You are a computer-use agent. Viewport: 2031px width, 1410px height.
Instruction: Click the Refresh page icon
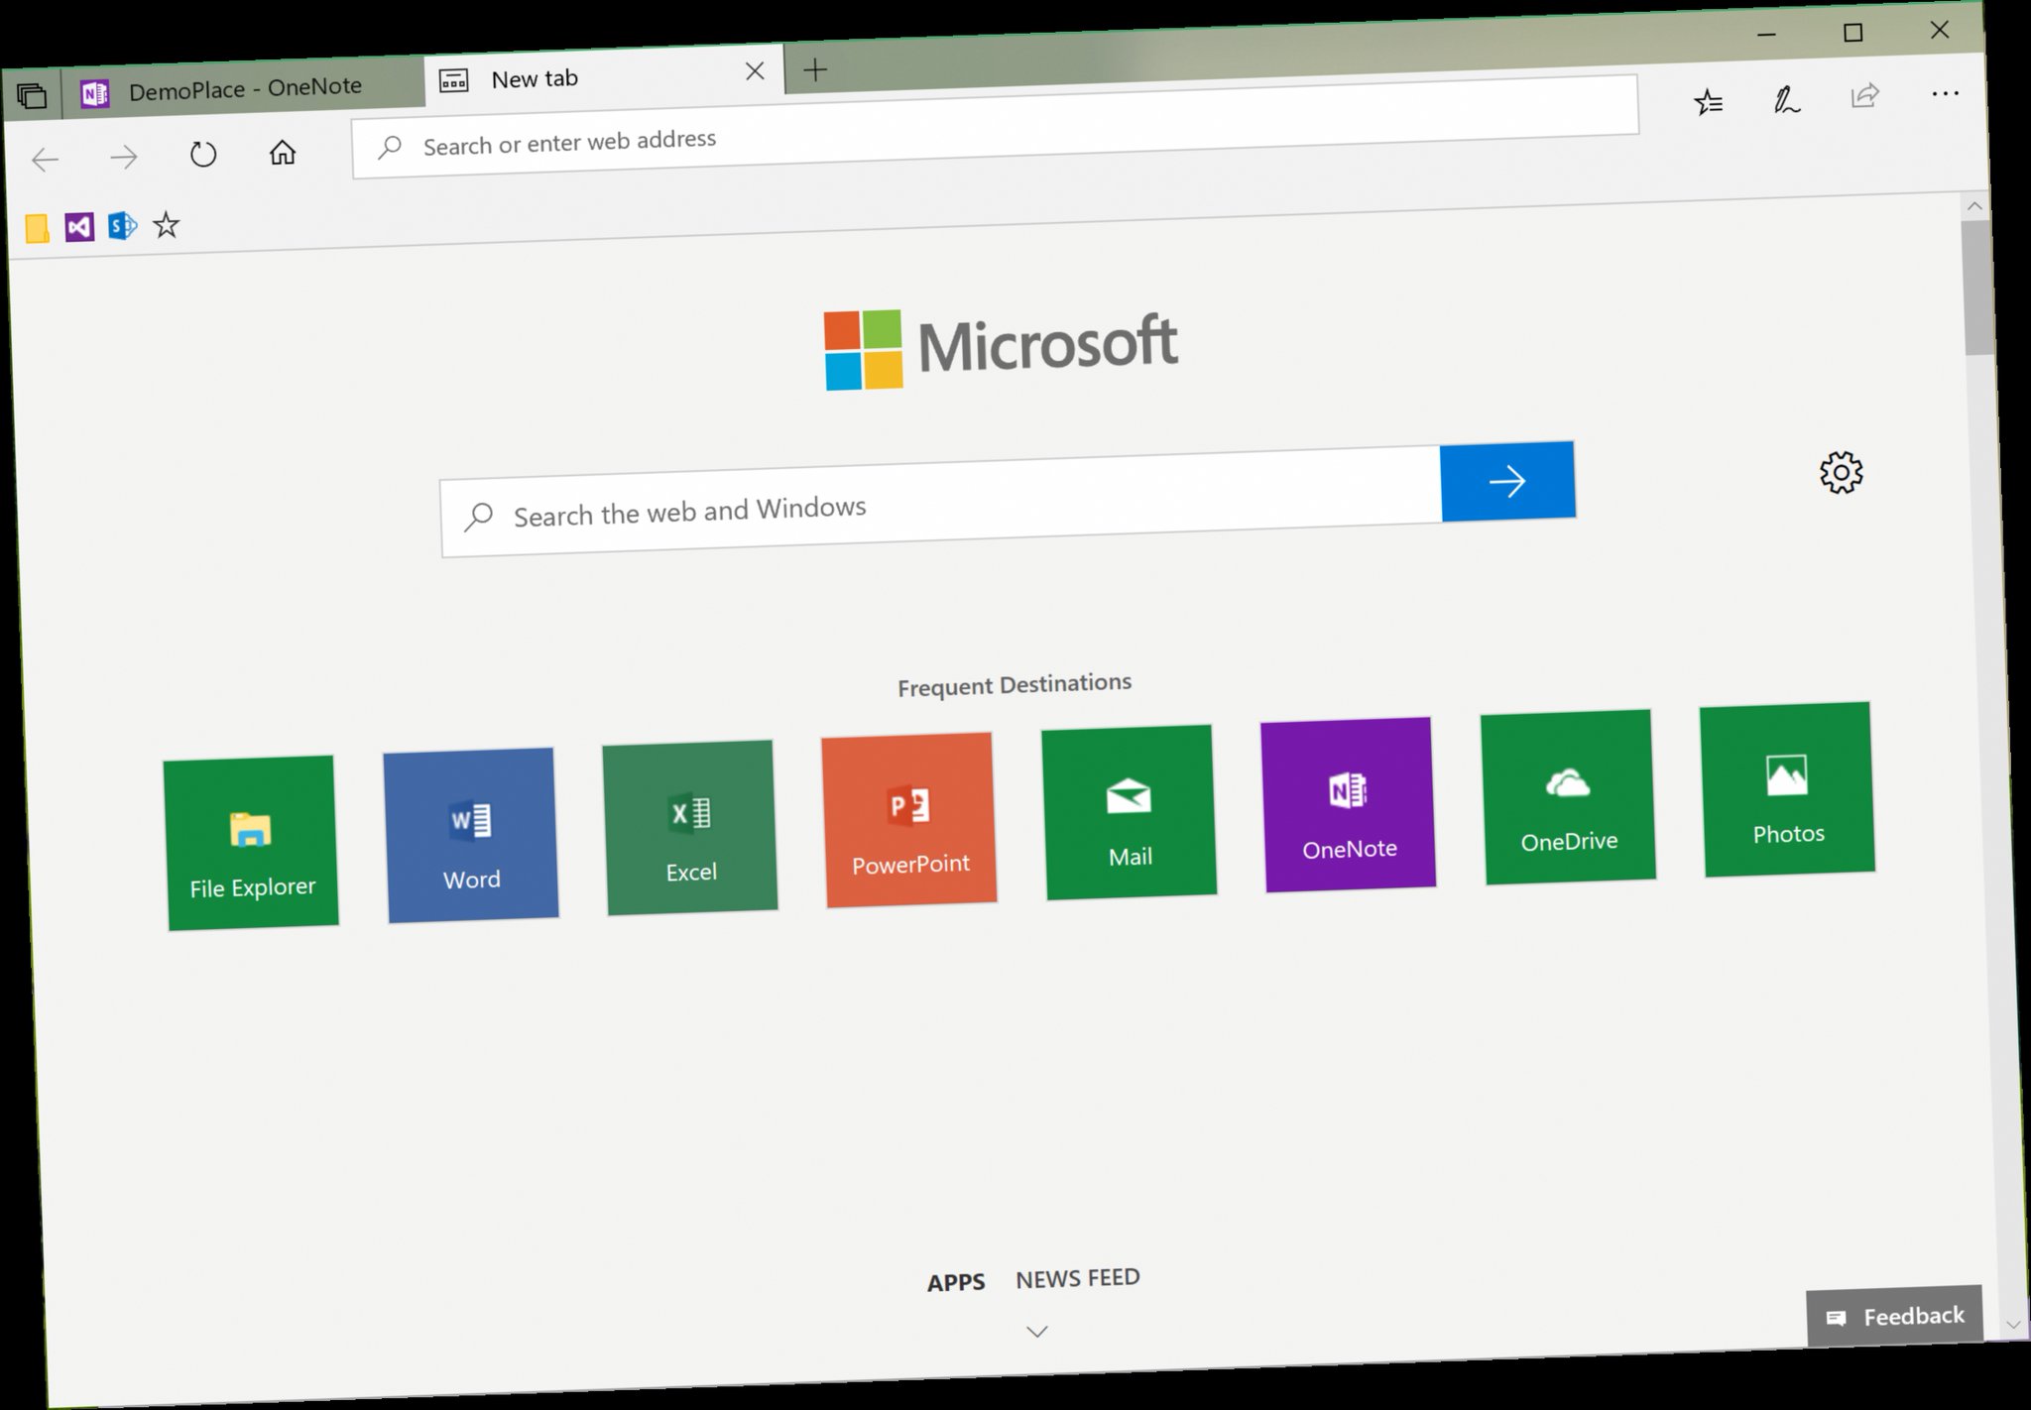[x=203, y=155]
